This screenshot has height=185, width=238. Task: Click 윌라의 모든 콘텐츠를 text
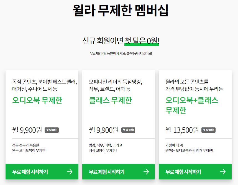point(187,82)
